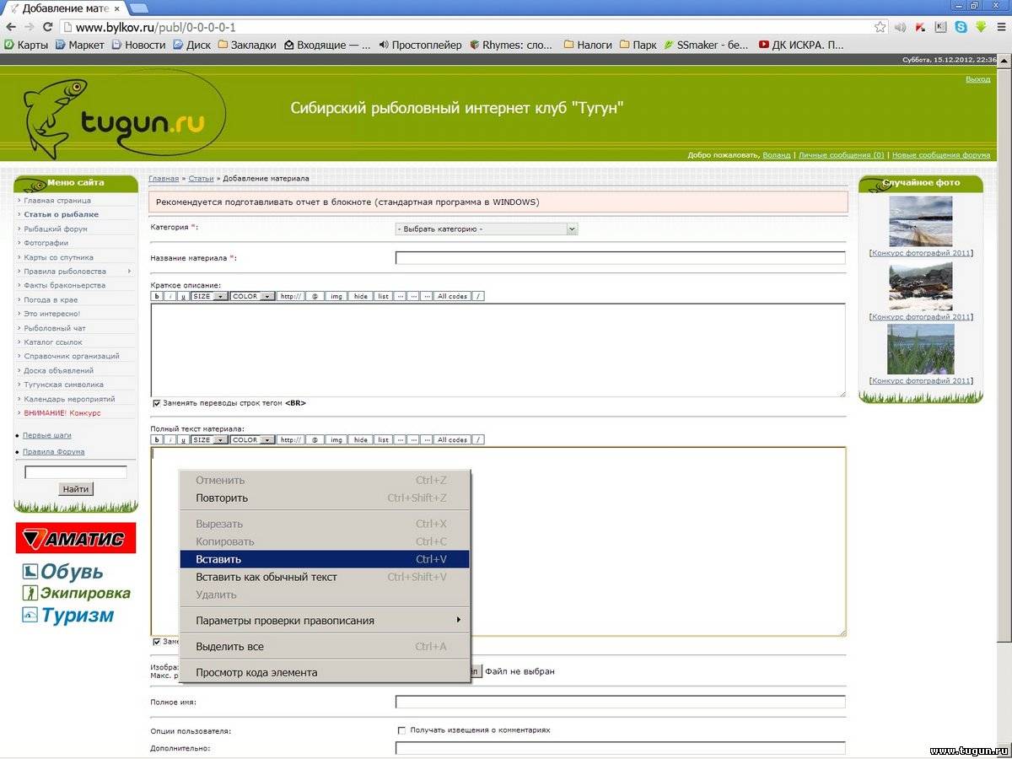Open 'Личные сообщения (0)' link
The height and width of the screenshot is (759, 1012).
842,155
